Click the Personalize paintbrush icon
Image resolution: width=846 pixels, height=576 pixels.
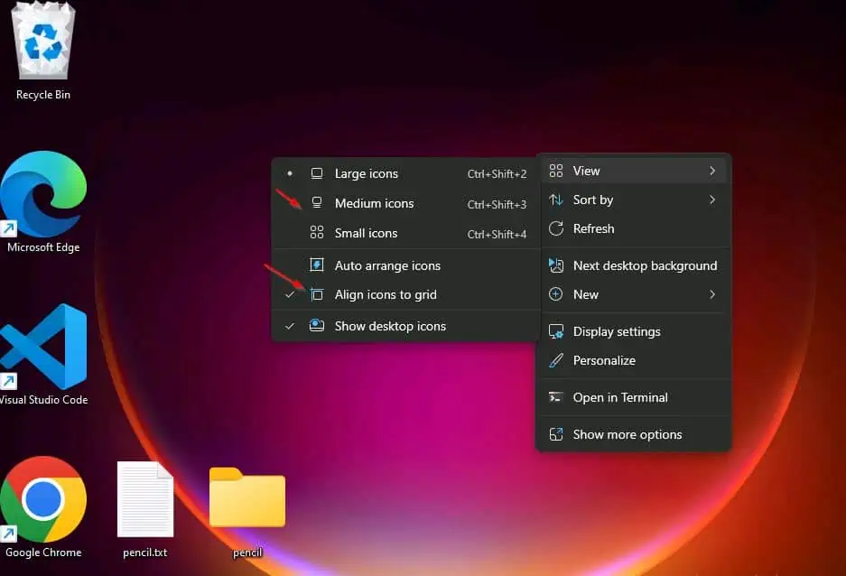coord(556,360)
